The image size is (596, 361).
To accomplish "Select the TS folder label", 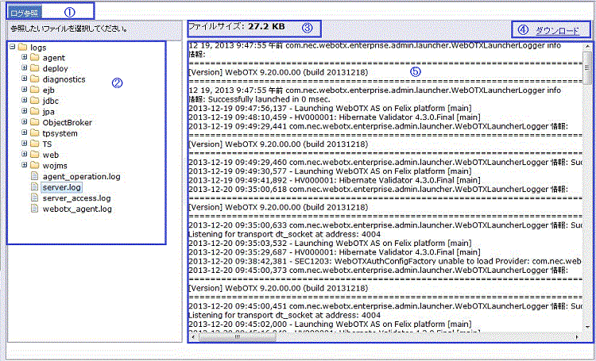I will click(x=48, y=144).
